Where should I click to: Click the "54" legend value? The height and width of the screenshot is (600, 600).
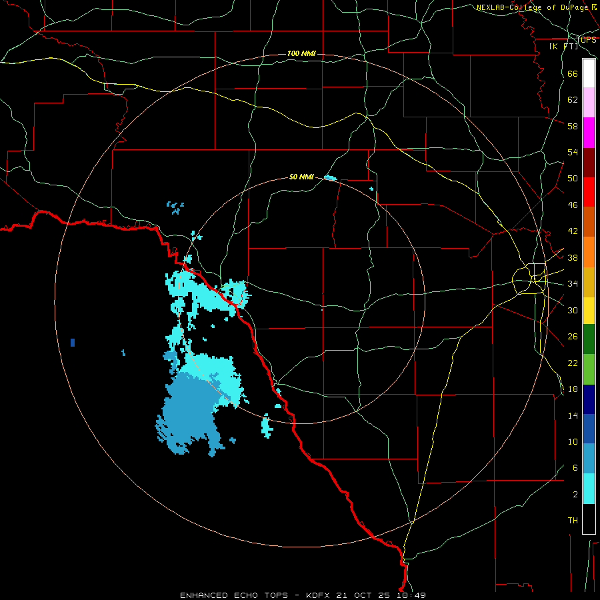coord(573,152)
